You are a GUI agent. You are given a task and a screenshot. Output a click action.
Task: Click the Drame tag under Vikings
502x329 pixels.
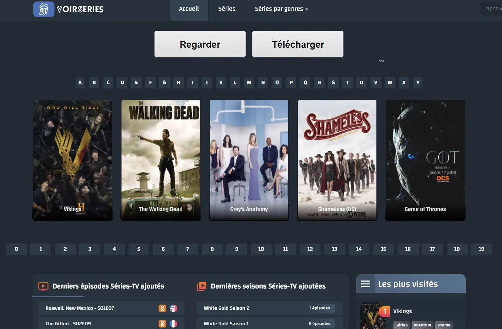click(x=444, y=325)
